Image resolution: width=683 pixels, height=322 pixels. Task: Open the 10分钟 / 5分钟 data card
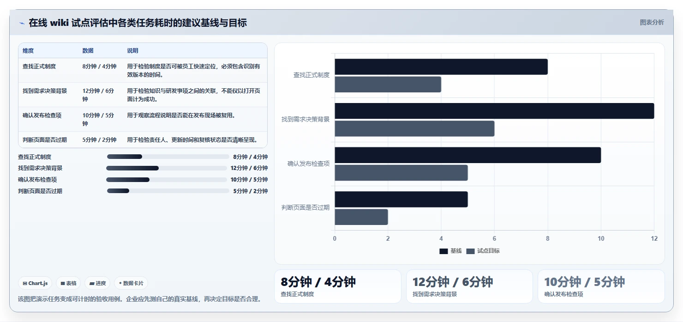click(601, 286)
